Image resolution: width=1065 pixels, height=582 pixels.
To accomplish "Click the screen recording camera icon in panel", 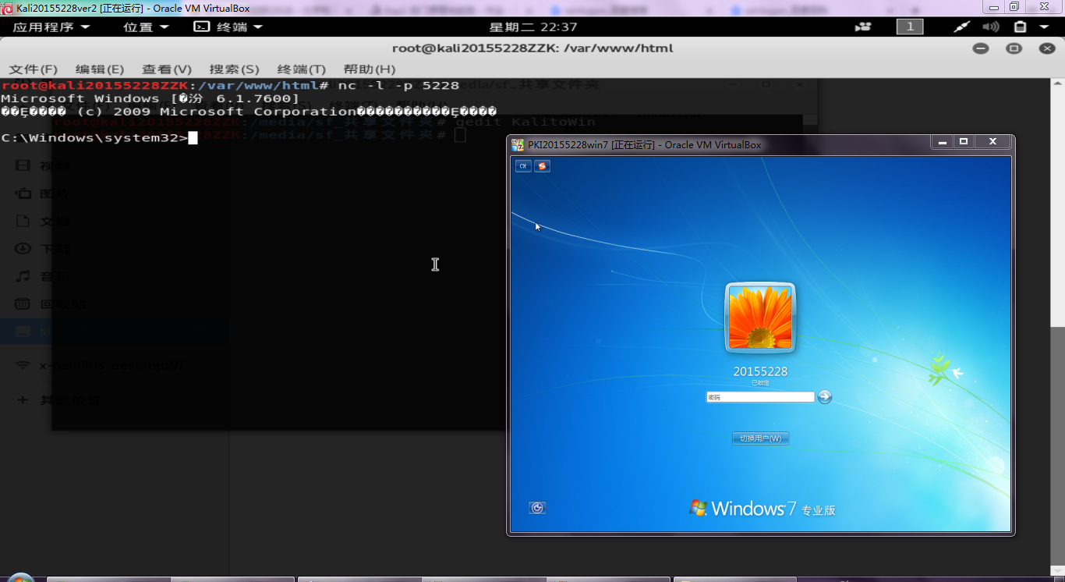I will [863, 27].
